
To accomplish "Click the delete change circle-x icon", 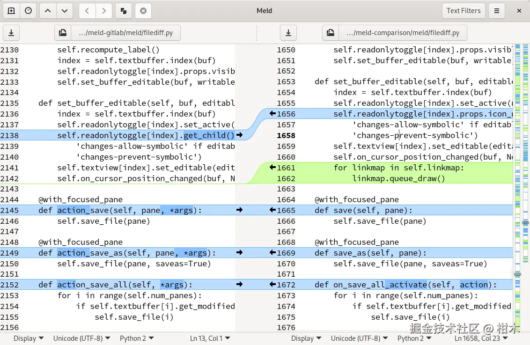I will [143, 11].
